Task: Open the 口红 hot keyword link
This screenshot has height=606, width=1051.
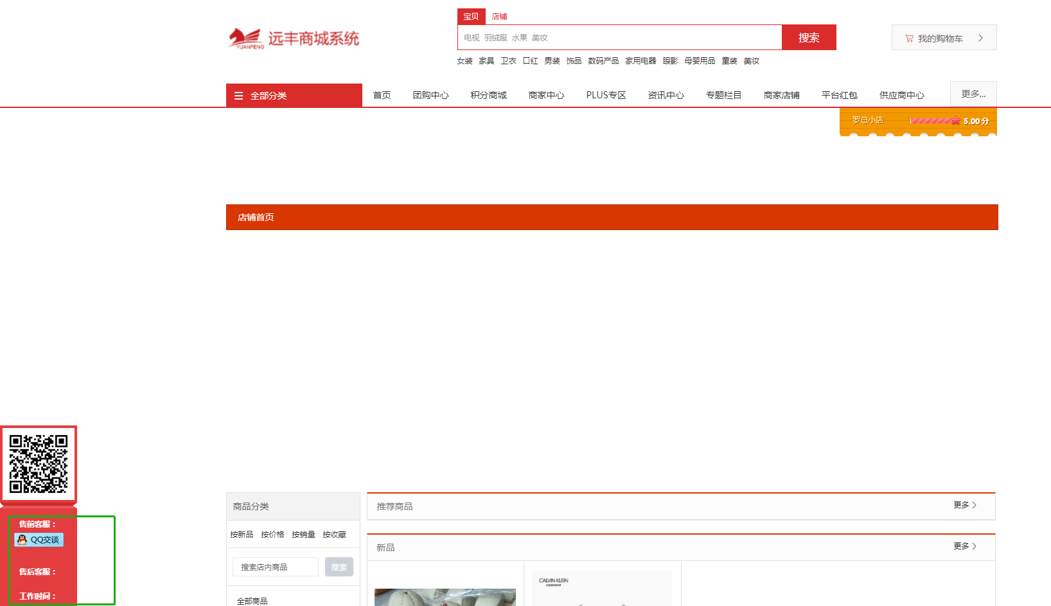Action: [x=530, y=61]
